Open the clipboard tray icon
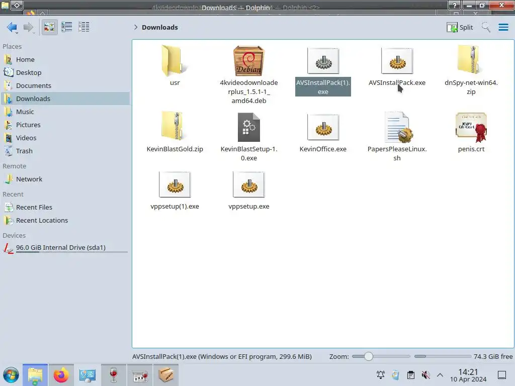 [410, 375]
